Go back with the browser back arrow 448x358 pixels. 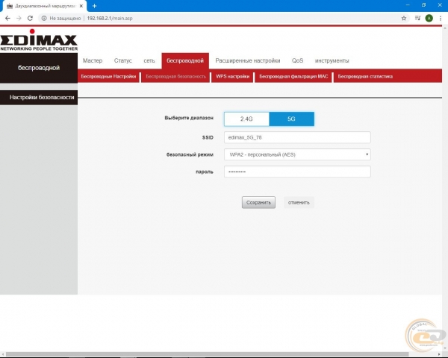tap(7, 18)
